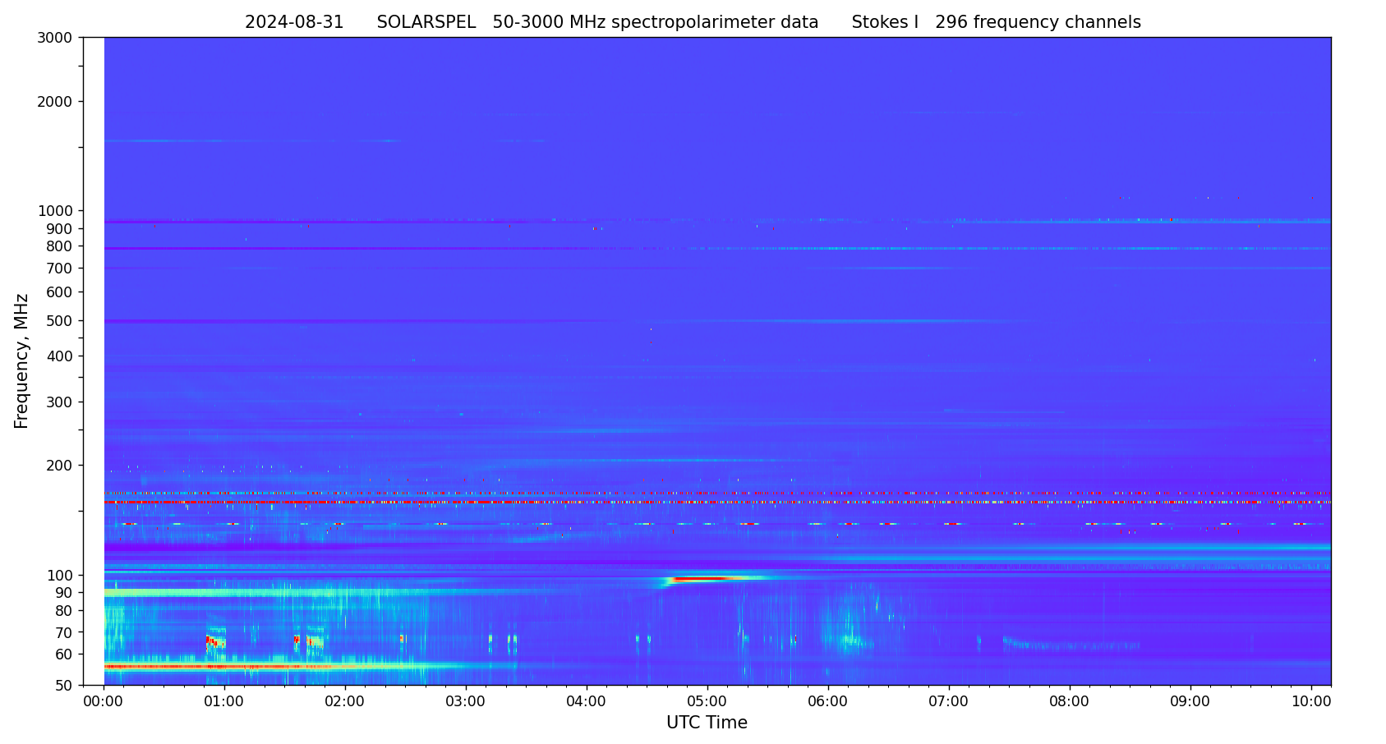Click the 3000 frequency tick label

[56, 38]
